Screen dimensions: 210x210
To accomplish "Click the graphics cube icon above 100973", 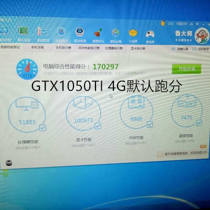I will (83, 103).
